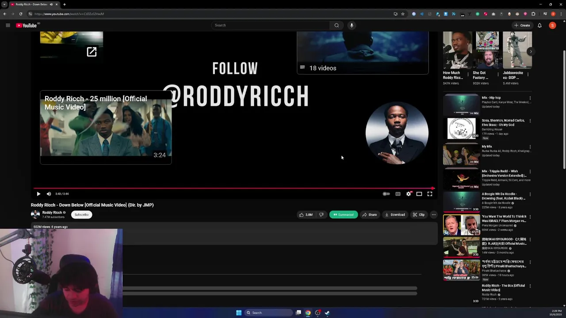The width and height of the screenshot is (566, 318).
Task: Share the video
Action: [x=370, y=215]
